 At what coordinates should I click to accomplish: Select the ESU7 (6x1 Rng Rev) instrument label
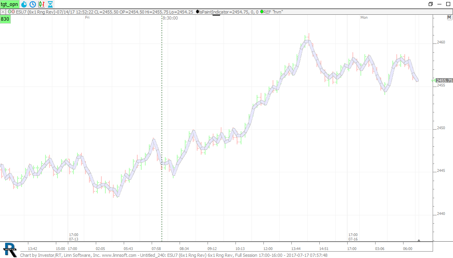click(35, 12)
